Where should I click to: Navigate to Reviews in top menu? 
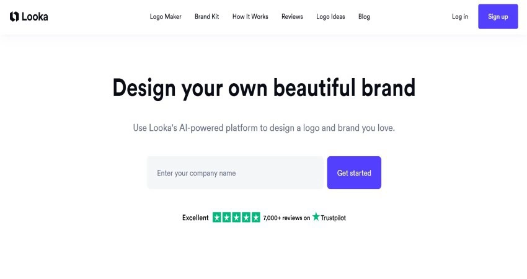[292, 17]
